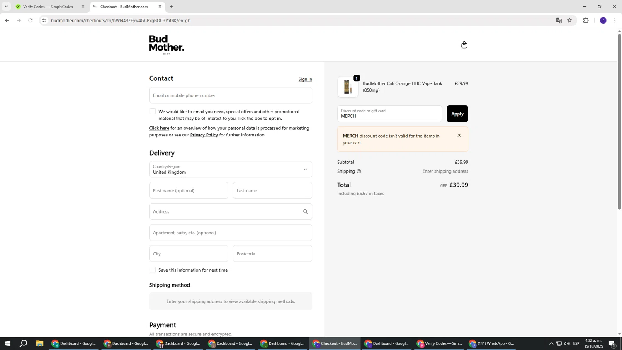This screenshot has width=622, height=350.
Task: Reload the checkout page
Action: click(x=30, y=20)
